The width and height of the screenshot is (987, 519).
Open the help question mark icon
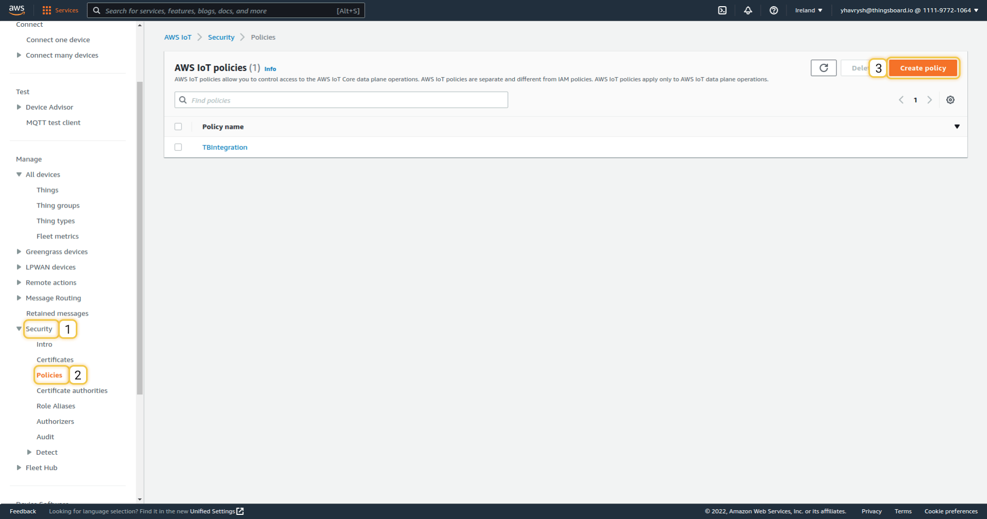point(774,10)
